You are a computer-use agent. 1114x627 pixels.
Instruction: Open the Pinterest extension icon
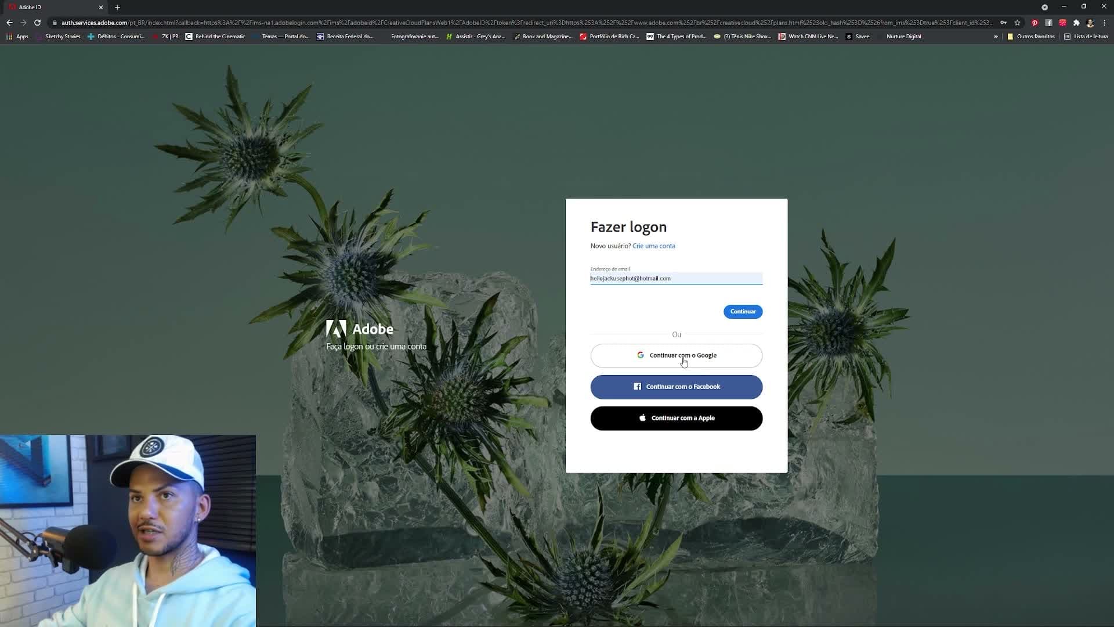click(x=1035, y=23)
